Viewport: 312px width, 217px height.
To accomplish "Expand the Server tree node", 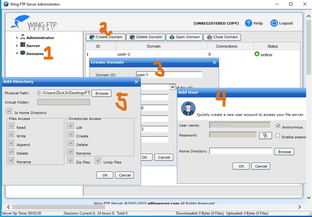I will pyautogui.click(x=17, y=45).
